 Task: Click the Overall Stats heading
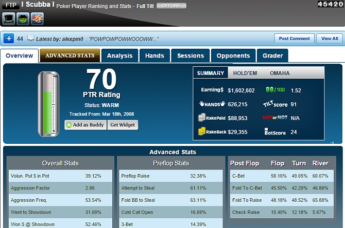(x=60, y=163)
